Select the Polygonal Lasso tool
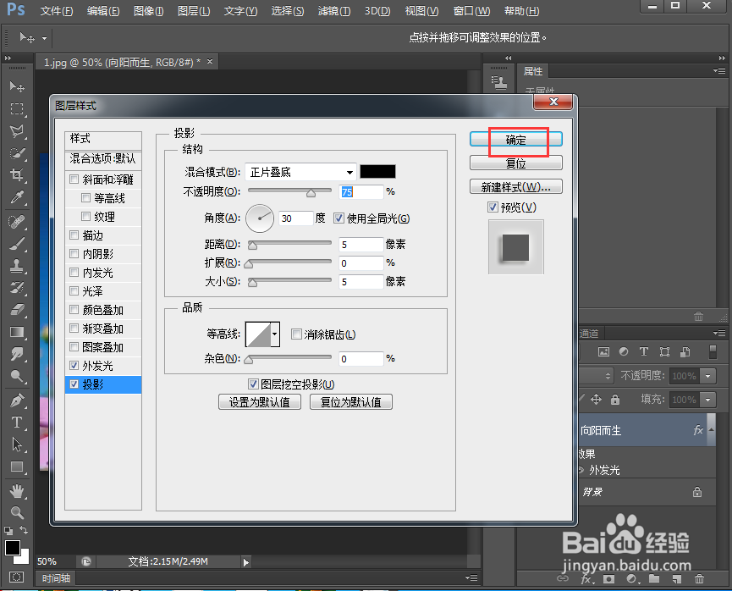732x591 pixels. (x=17, y=131)
